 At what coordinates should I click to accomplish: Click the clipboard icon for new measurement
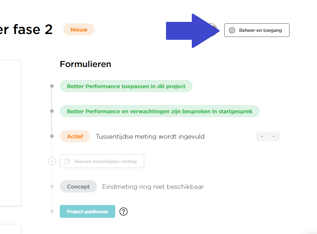point(67,161)
